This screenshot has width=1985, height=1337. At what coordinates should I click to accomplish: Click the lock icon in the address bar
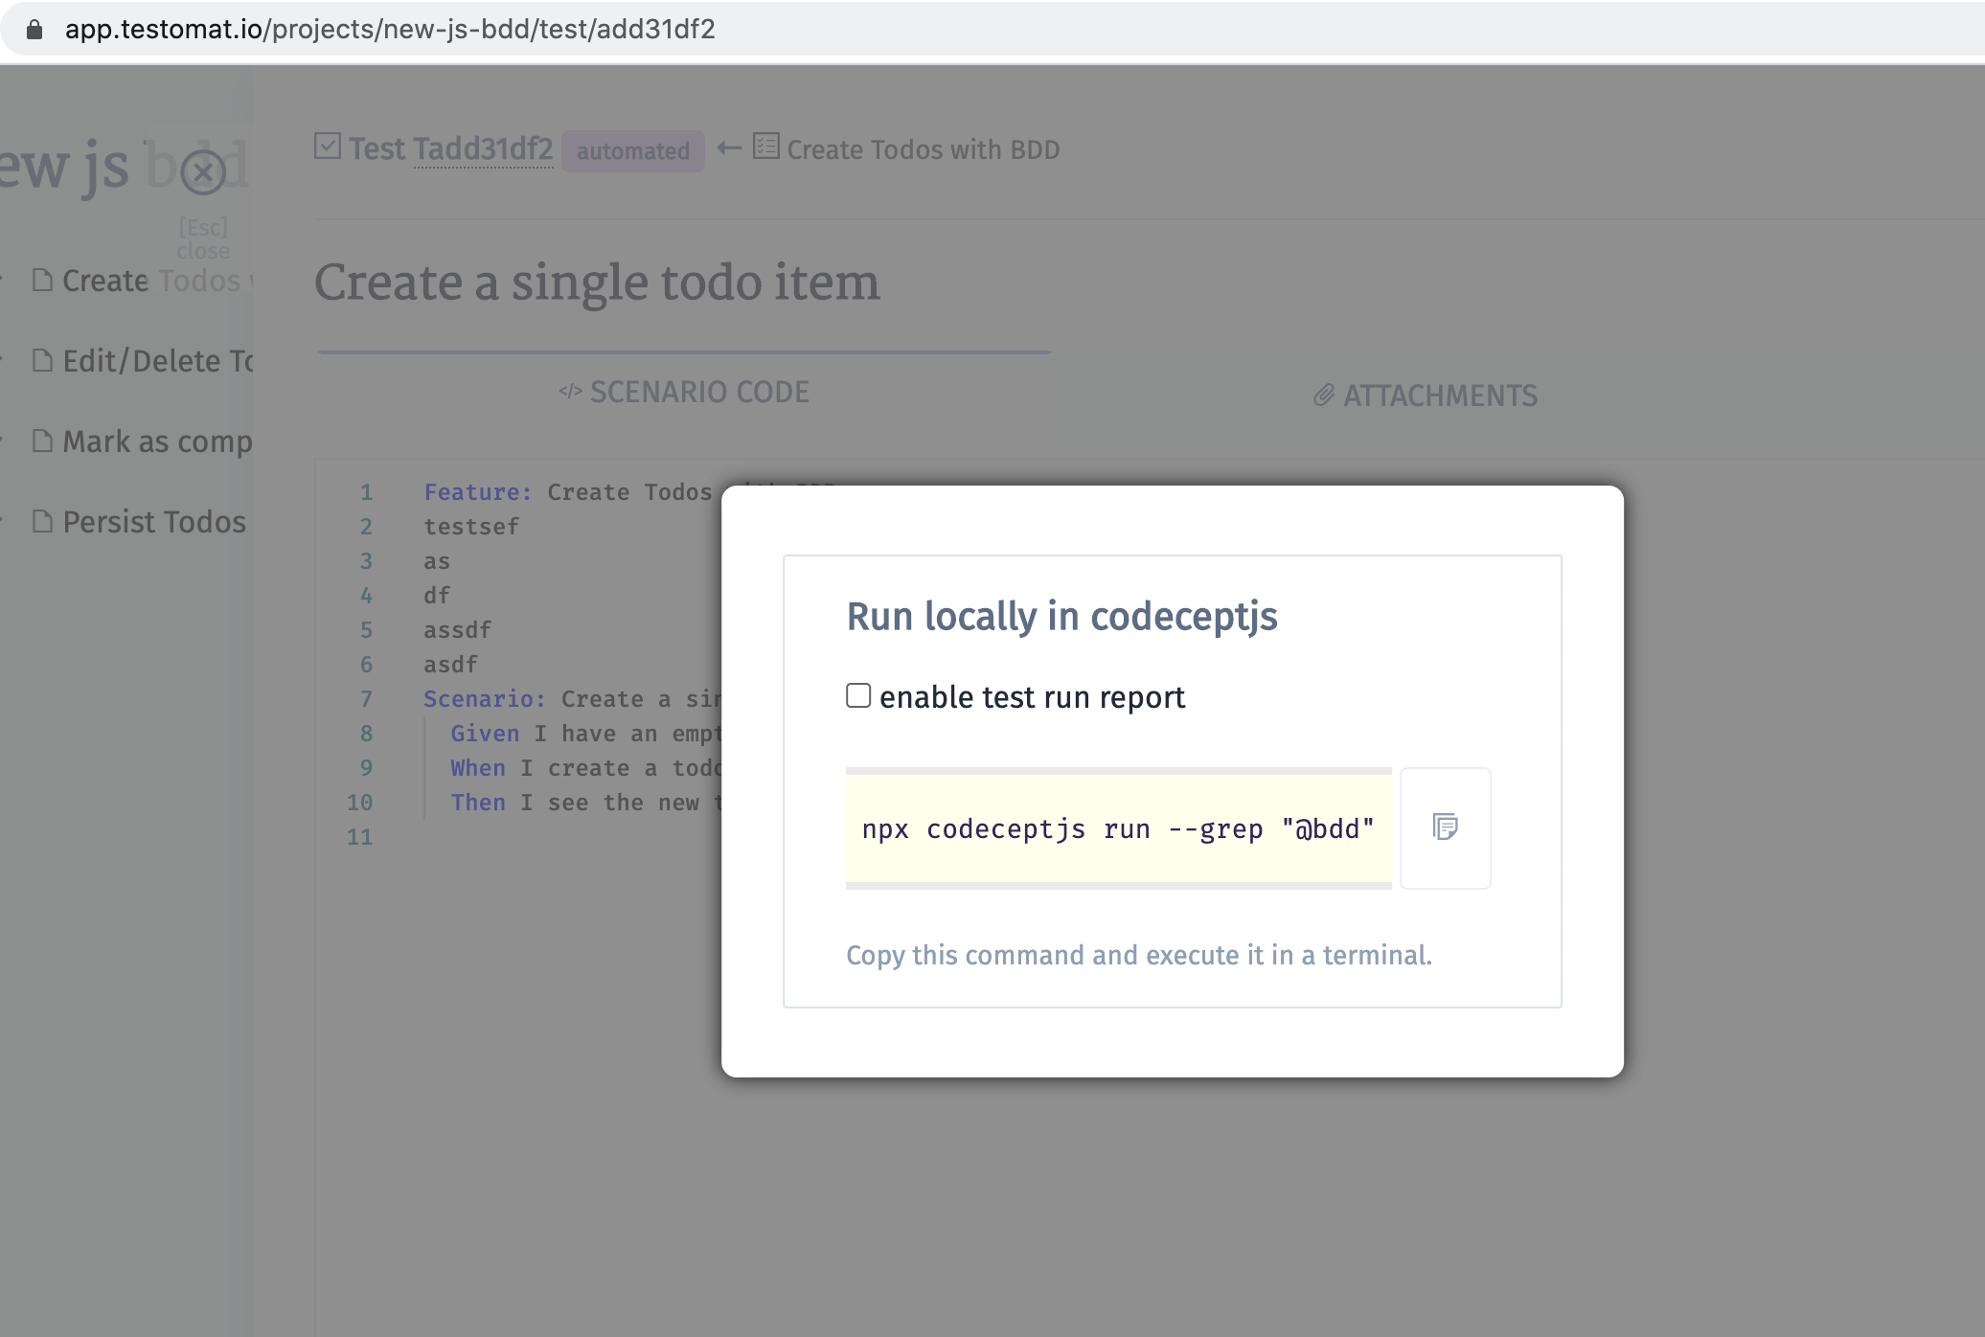coord(34,30)
